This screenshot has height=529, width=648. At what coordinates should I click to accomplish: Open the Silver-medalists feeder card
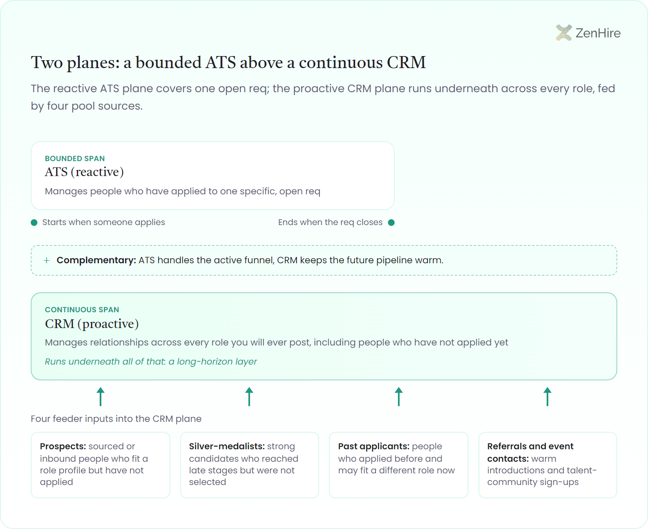[250, 465]
